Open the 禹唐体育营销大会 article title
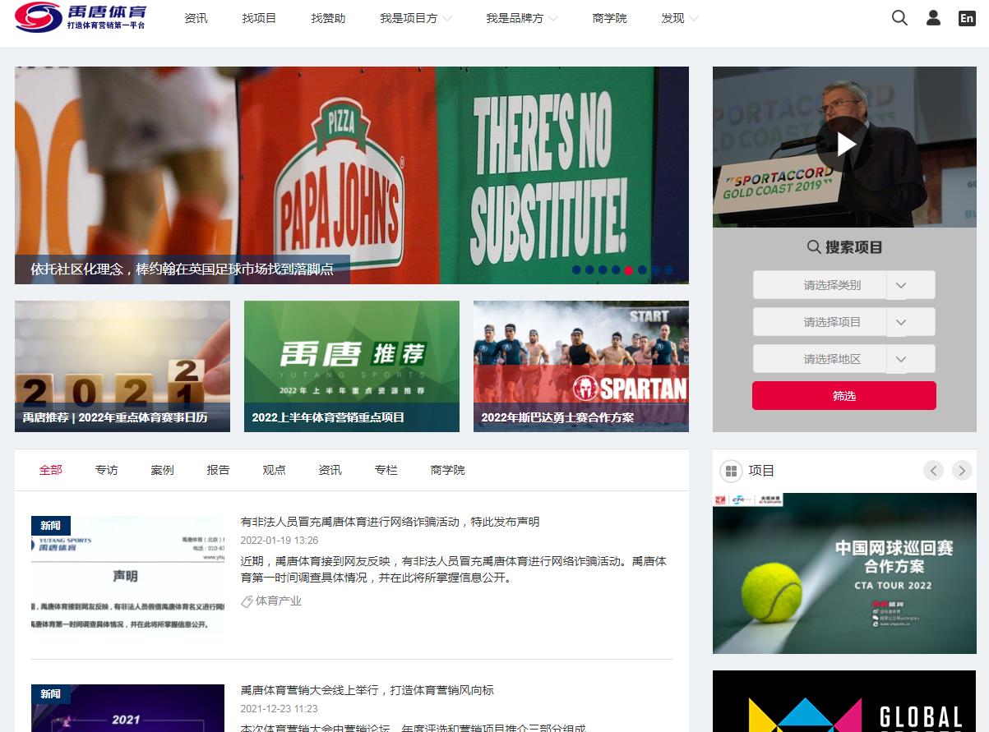 [367, 690]
